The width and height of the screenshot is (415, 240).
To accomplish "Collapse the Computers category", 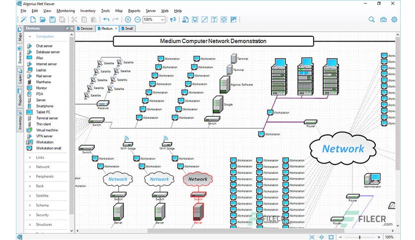I will [x=45, y=36].
